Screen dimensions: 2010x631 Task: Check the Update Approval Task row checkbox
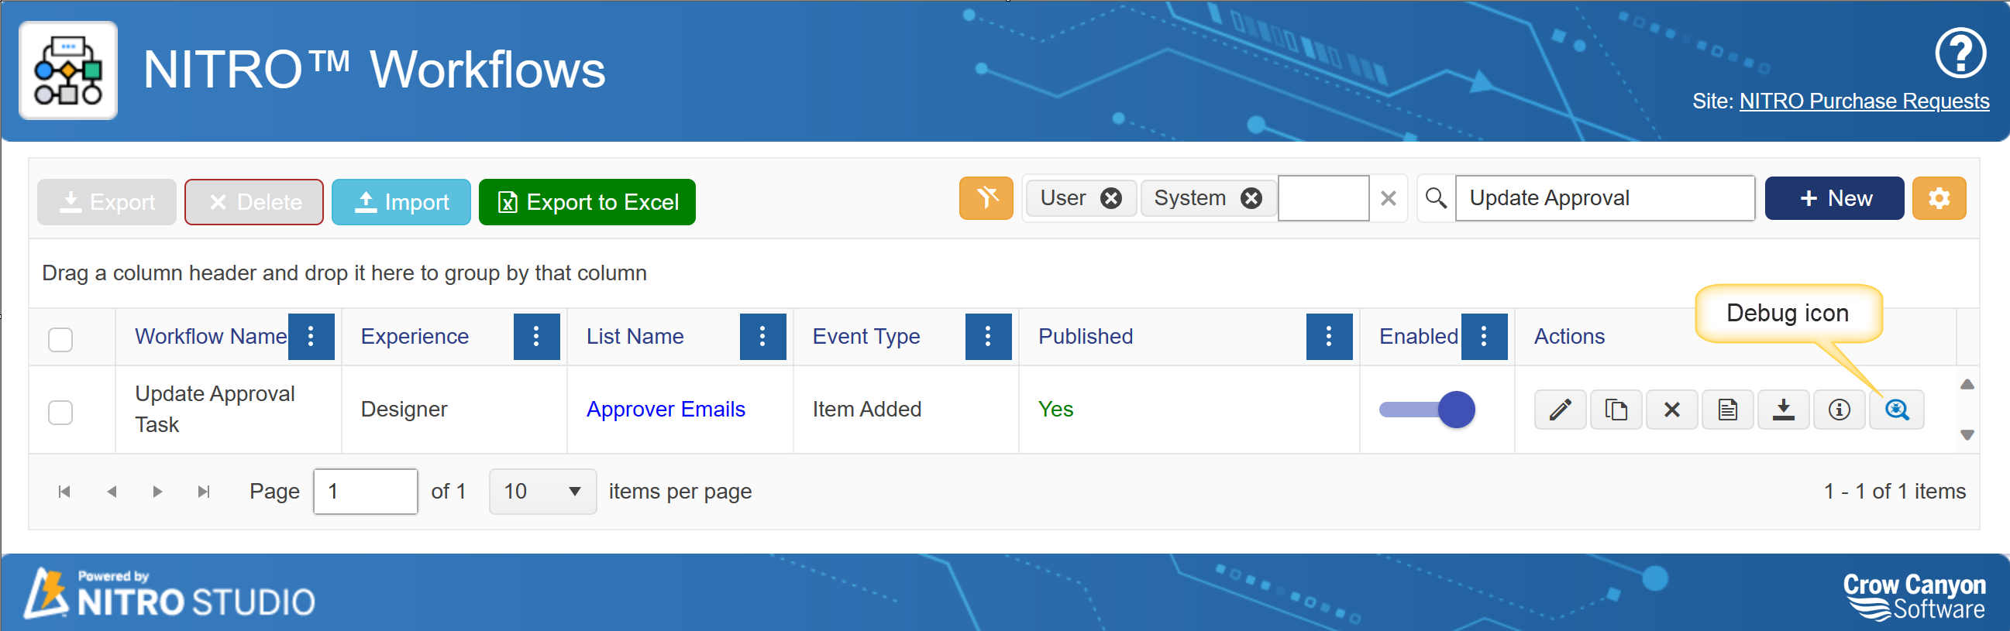click(x=61, y=412)
